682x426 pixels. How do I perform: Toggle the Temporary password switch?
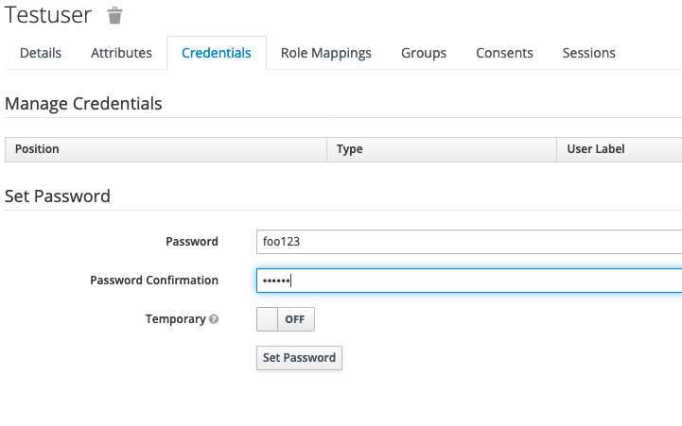point(285,319)
